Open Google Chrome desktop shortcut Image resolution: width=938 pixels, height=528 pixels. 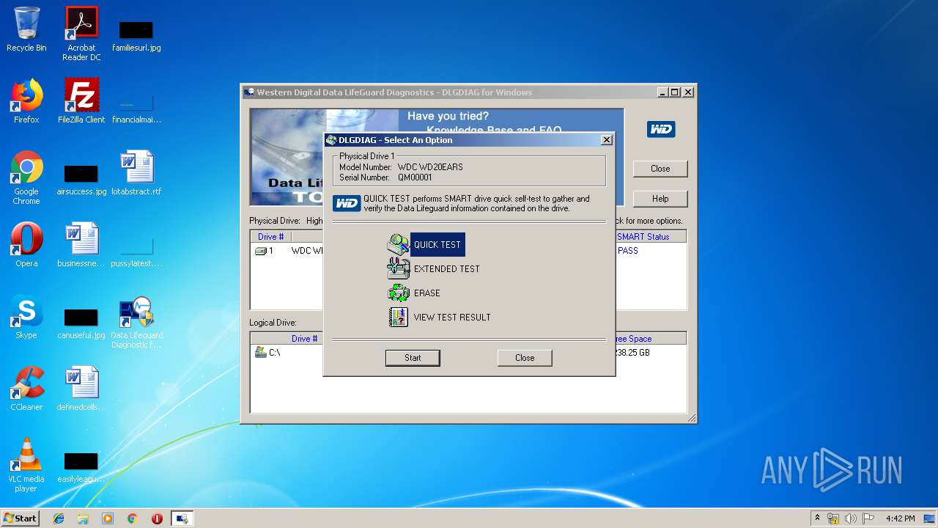[26, 177]
